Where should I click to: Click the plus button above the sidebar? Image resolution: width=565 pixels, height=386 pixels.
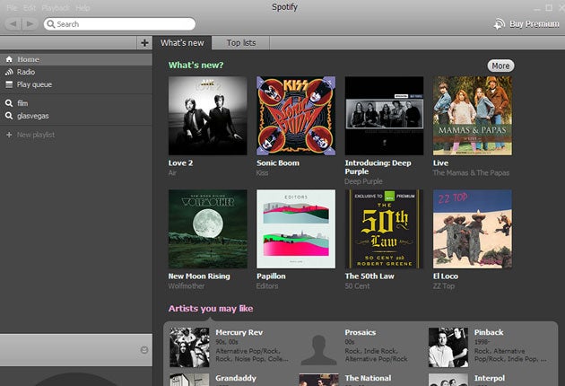(144, 42)
